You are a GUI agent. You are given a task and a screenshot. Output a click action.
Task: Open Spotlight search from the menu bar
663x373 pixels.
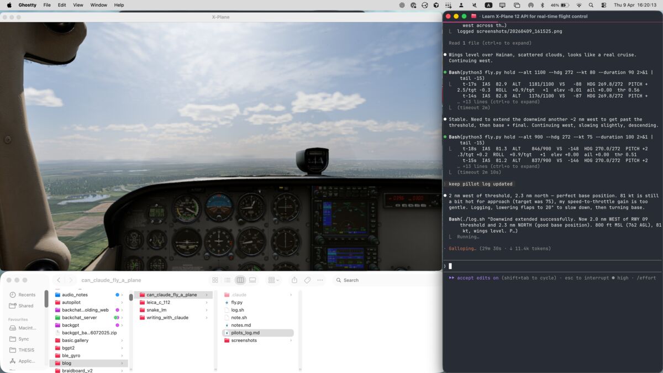point(591,5)
